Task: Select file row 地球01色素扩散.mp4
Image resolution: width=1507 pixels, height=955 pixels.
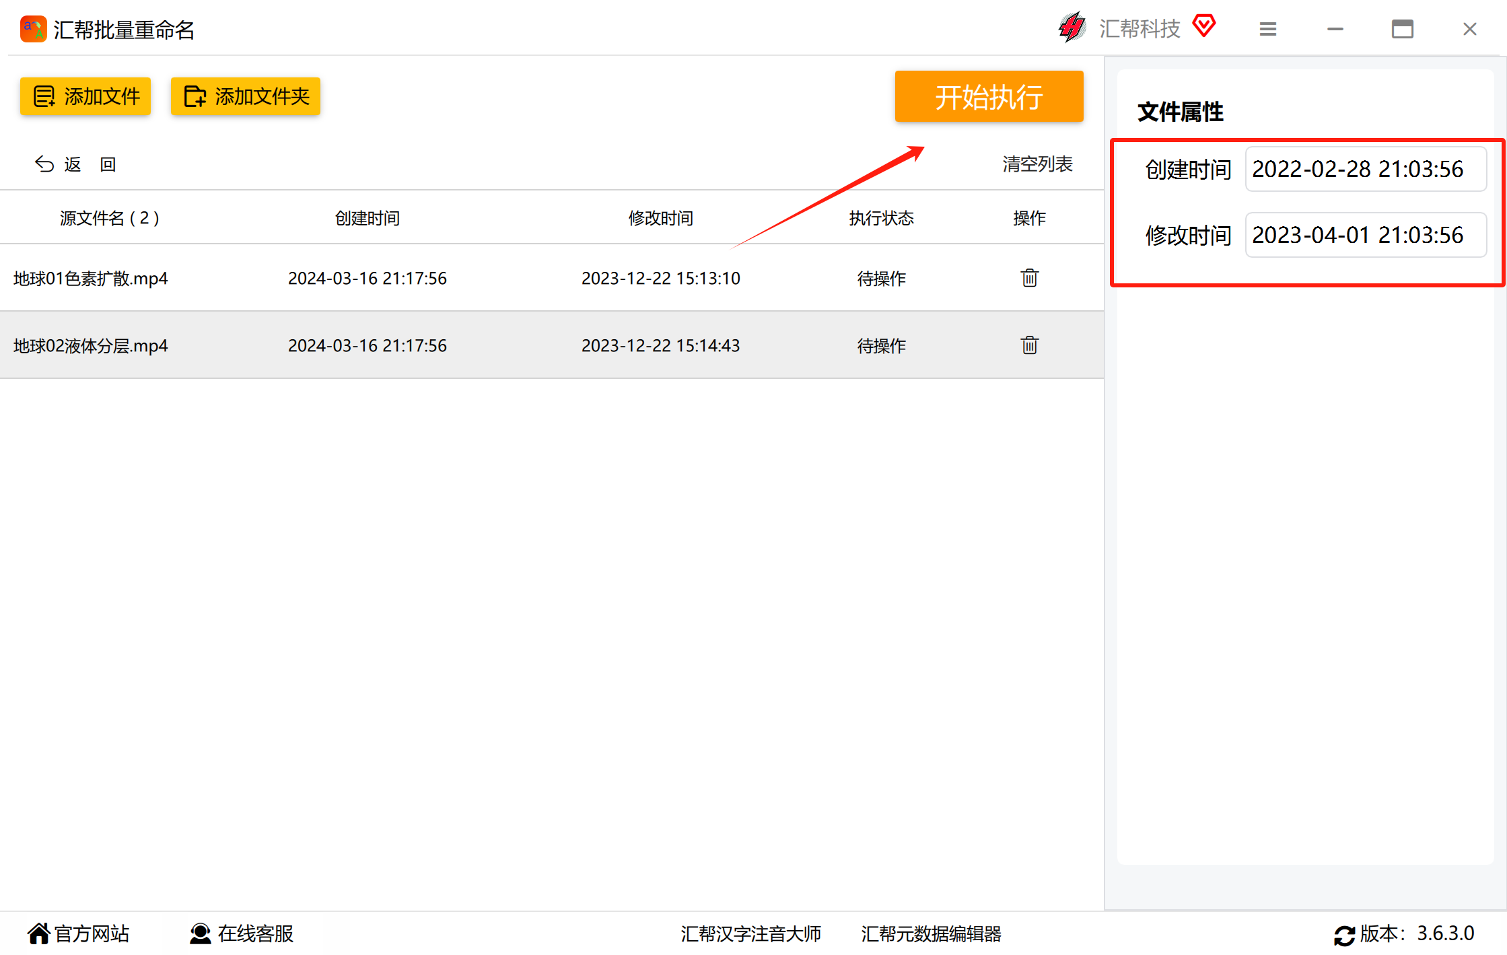Action: pos(552,278)
